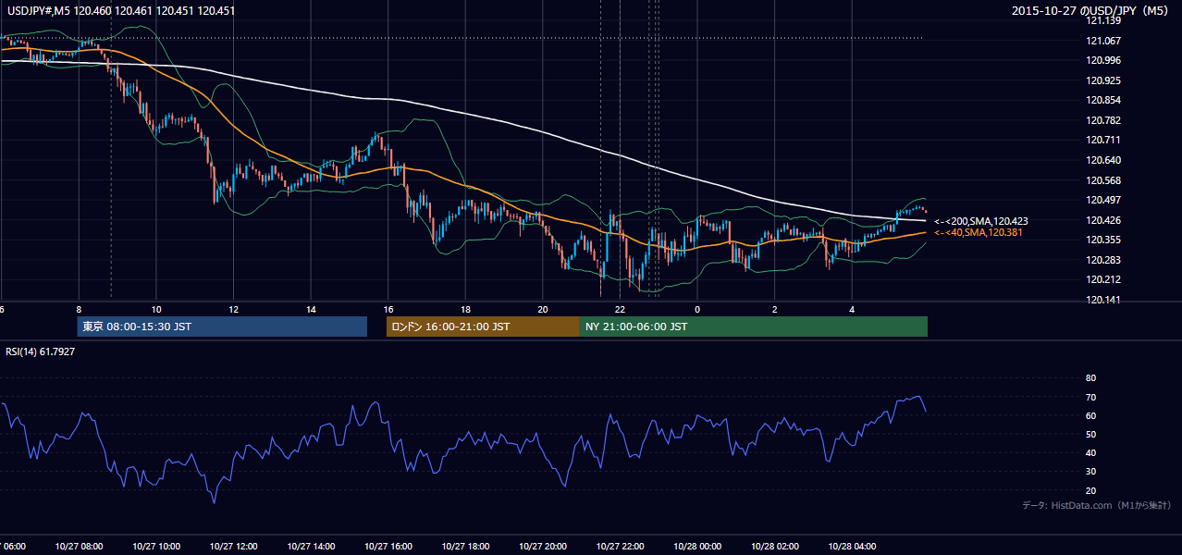Screen dimensions: 1182x555
Task: Click the 10/27 12:00 bottom time label
Action: point(233,547)
